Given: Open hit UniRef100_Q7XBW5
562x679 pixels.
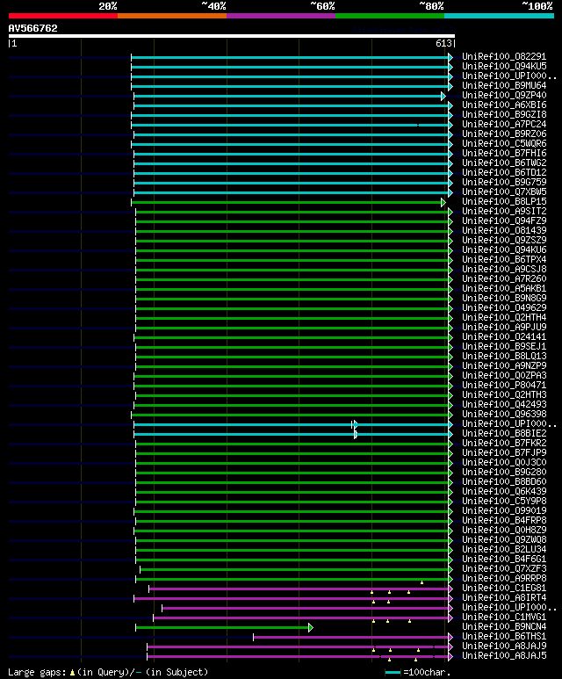Looking at the screenshot, I should tap(504, 191).
